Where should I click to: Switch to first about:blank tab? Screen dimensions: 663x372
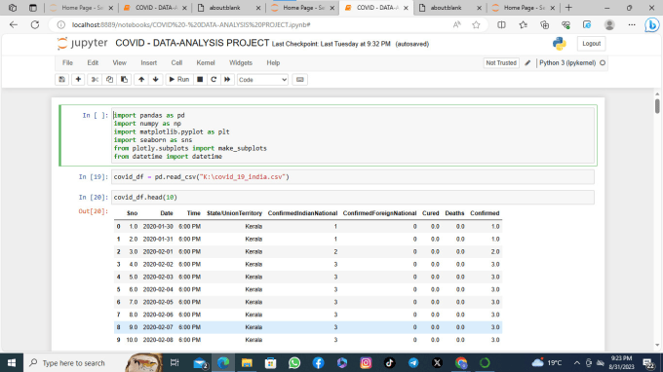pyautogui.click(x=229, y=8)
